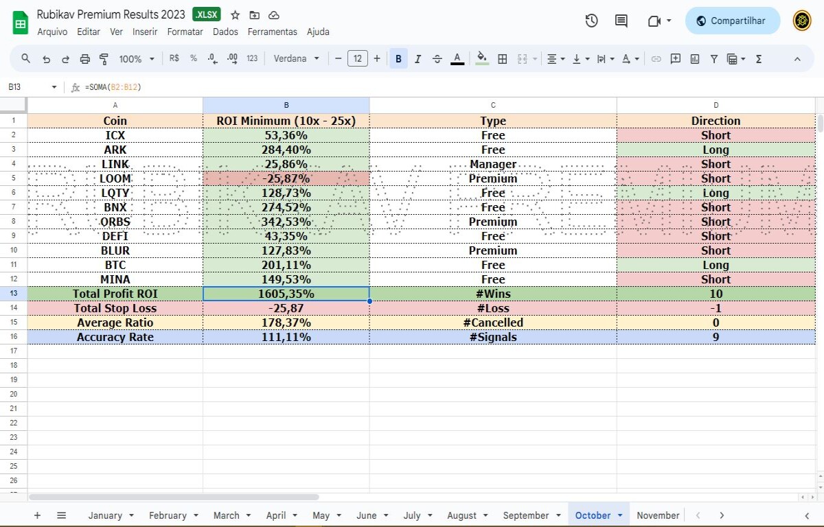Click the Compartilhar button
This screenshot has height=527, width=824.
tap(732, 21)
